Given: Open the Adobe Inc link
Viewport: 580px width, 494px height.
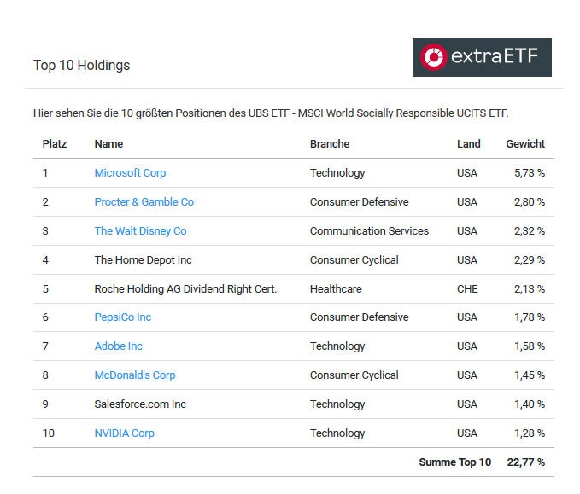Looking at the screenshot, I should (x=119, y=346).
